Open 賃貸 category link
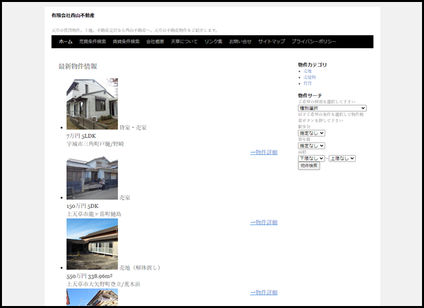Viewport: 424px width, 308px height. pos(307,83)
